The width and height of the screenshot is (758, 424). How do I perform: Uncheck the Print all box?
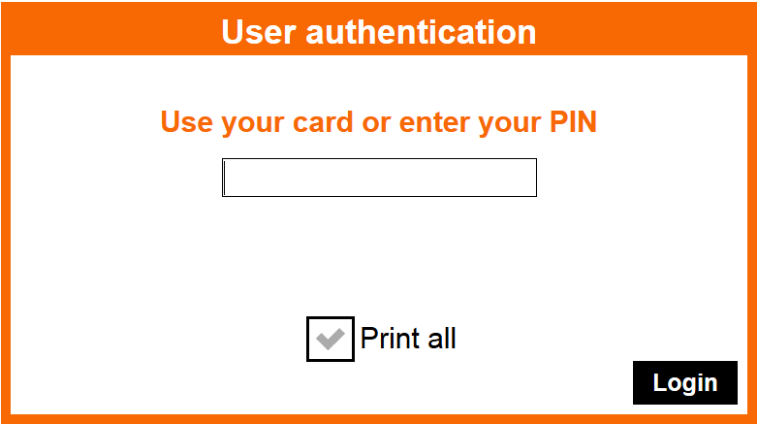pos(331,339)
